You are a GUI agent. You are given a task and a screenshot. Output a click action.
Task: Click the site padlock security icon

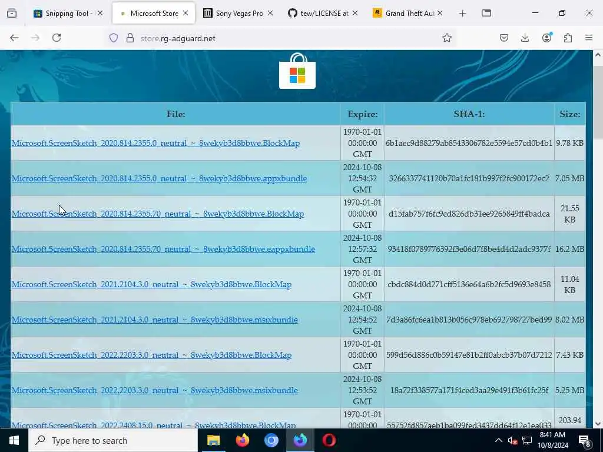tap(130, 38)
